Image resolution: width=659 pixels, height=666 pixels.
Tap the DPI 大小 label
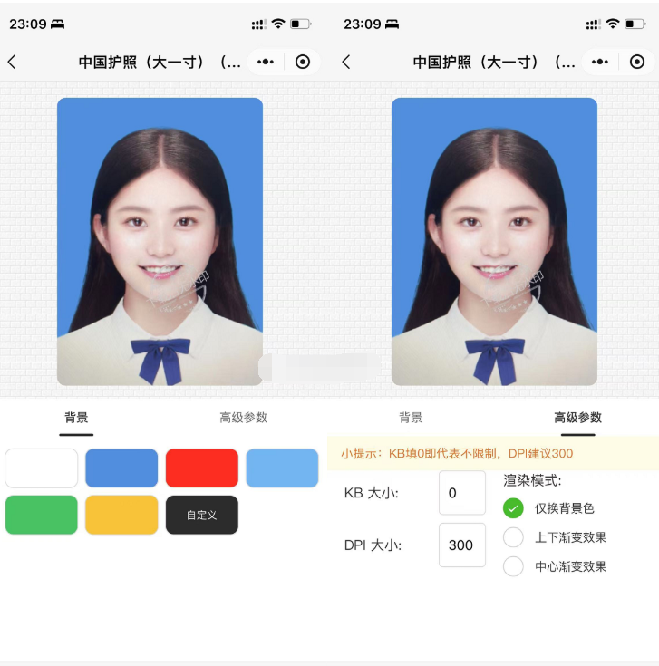[373, 545]
